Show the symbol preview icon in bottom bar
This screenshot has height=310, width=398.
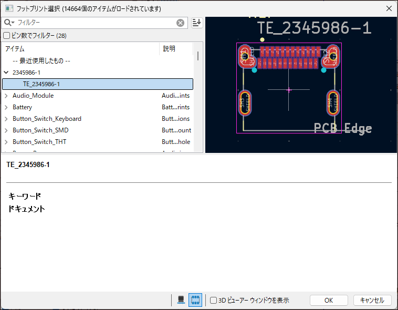(x=181, y=300)
